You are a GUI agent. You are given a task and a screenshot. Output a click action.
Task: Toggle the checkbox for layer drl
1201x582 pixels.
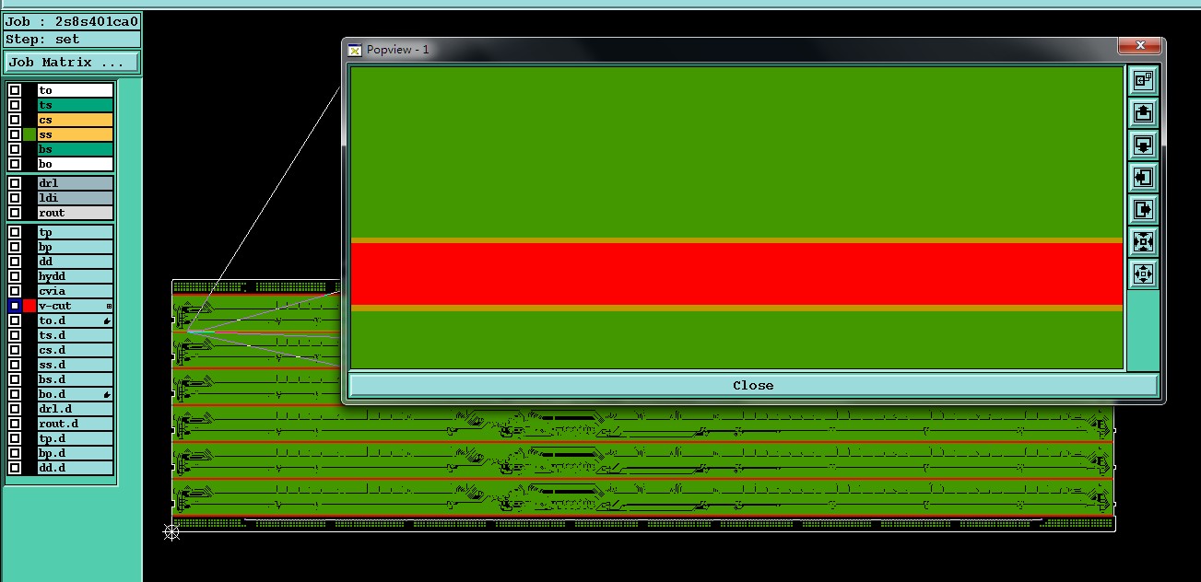tap(15, 183)
